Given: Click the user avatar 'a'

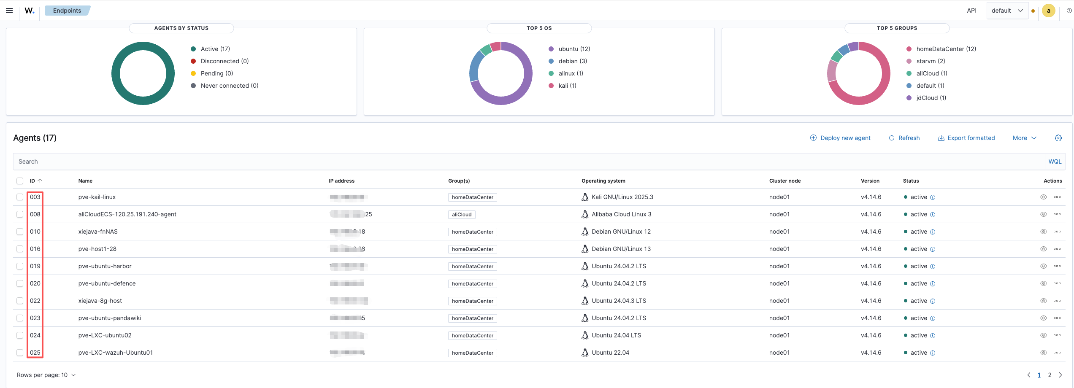Looking at the screenshot, I should 1048,11.
